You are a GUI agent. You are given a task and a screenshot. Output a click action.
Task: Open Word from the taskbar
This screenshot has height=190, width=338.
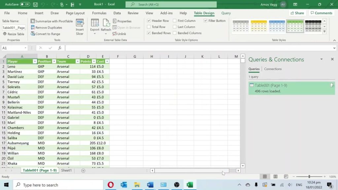coord(150,185)
